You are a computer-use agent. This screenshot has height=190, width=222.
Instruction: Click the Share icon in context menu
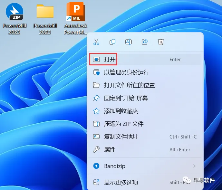[x=145, y=42]
